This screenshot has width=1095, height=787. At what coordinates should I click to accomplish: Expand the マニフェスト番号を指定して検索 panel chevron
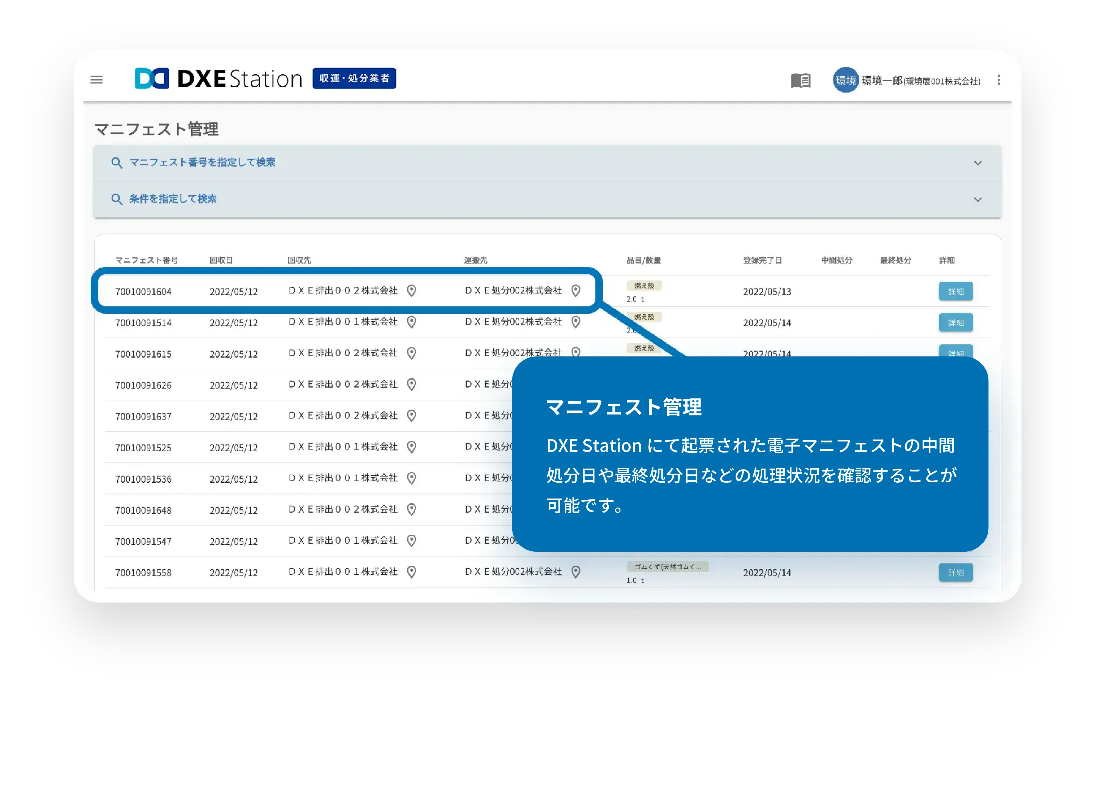[x=978, y=163]
